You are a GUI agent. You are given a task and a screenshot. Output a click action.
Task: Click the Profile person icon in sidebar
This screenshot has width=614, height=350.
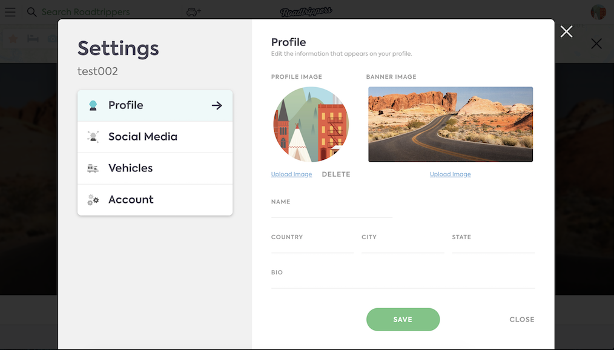pyautogui.click(x=93, y=105)
